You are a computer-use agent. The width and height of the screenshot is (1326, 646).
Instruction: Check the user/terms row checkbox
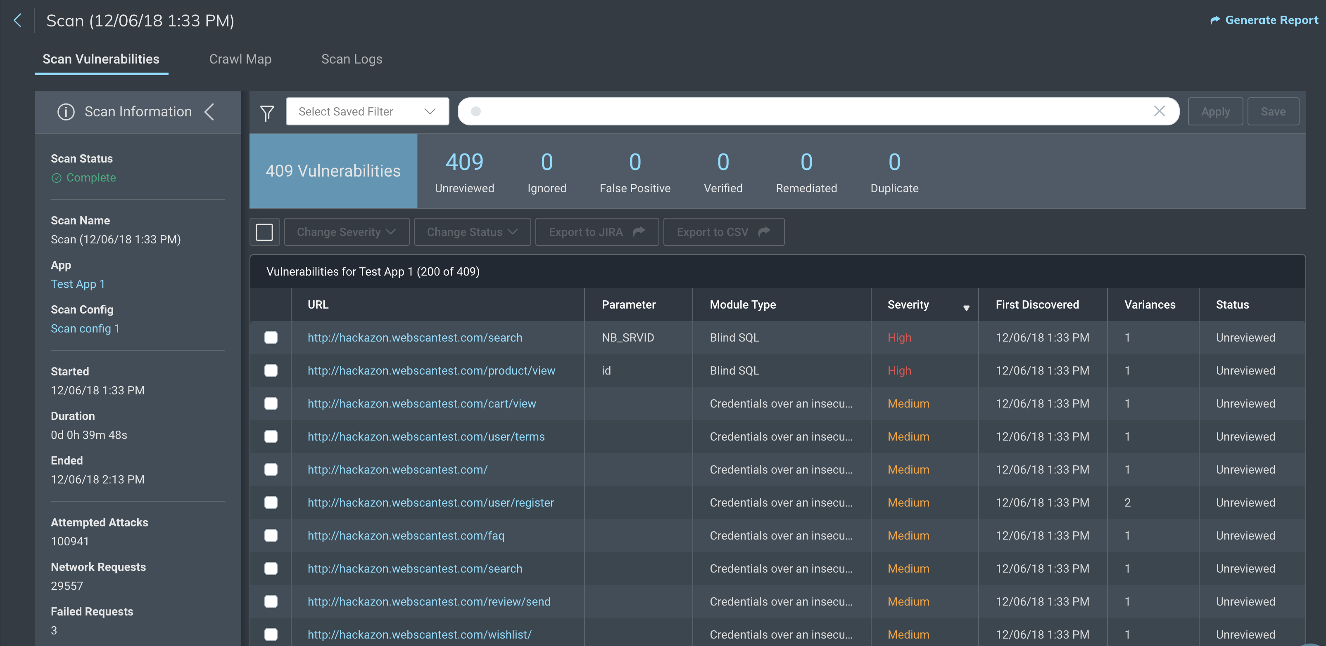pyautogui.click(x=271, y=436)
